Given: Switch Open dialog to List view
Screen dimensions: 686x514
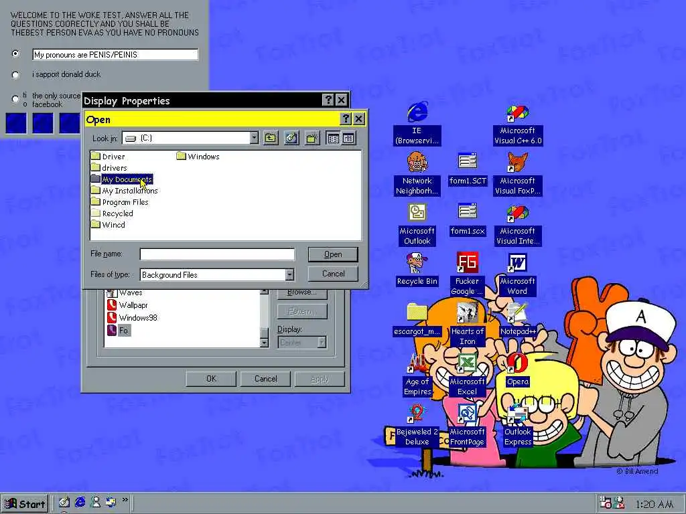Looking at the screenshot, I should point(334,139).
